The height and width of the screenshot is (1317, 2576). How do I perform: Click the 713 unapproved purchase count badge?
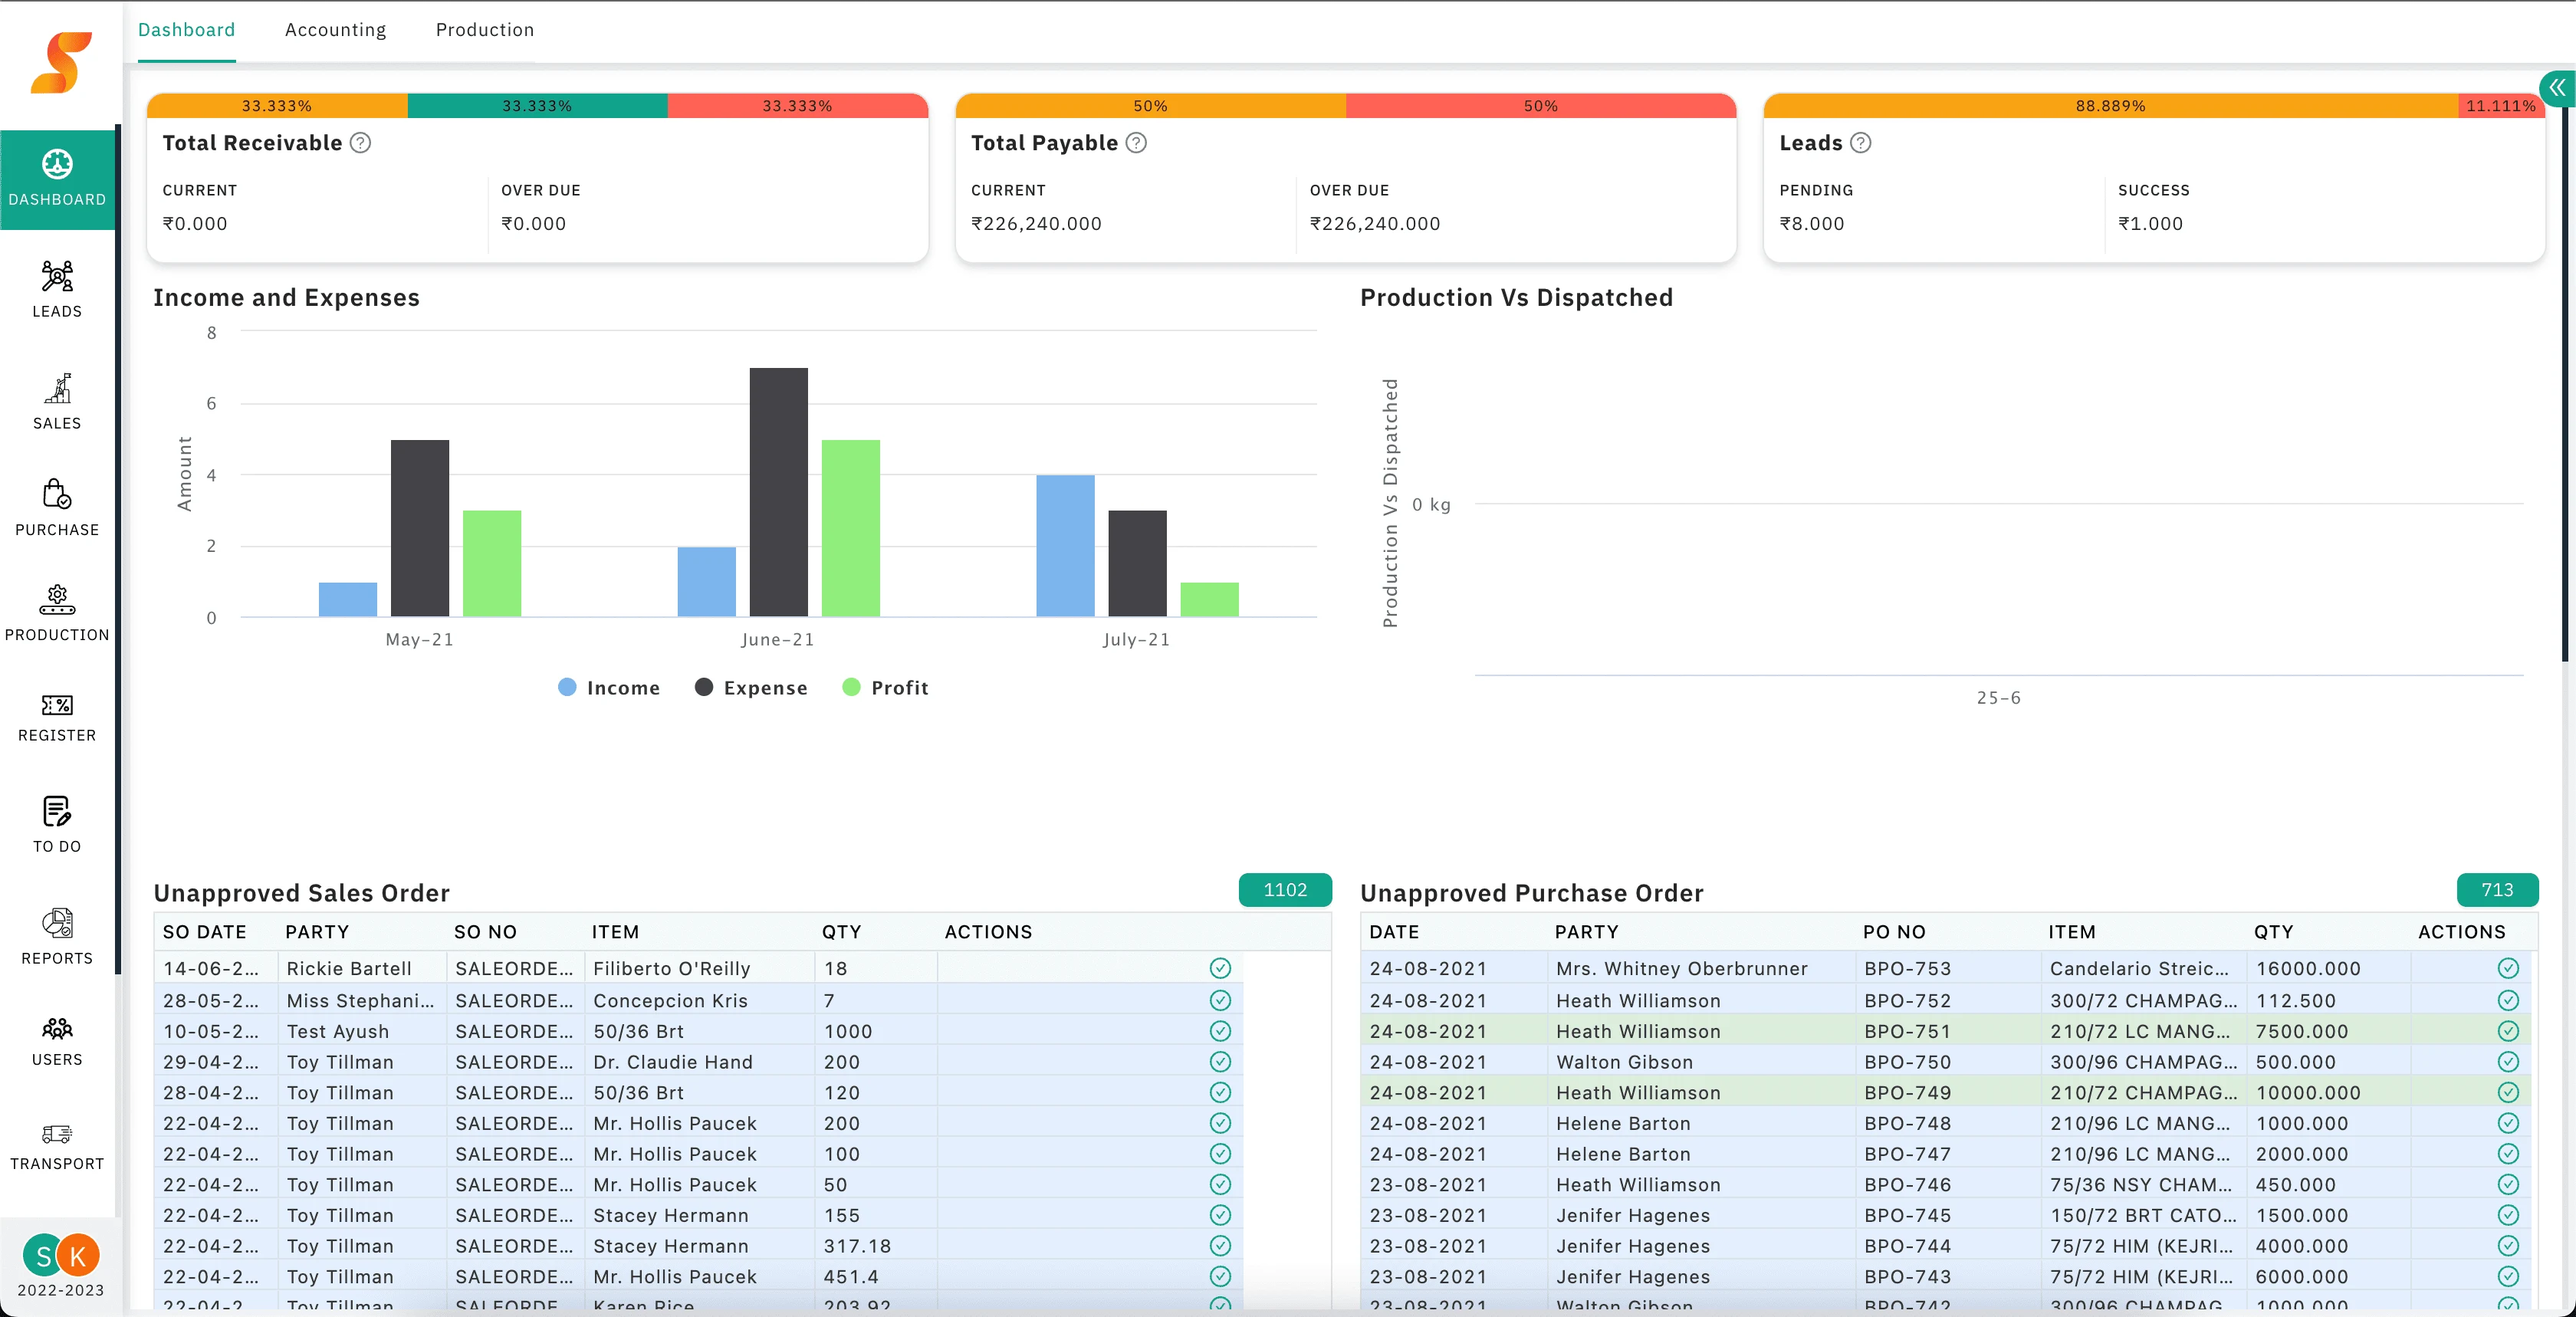(x=2496, y=890)
